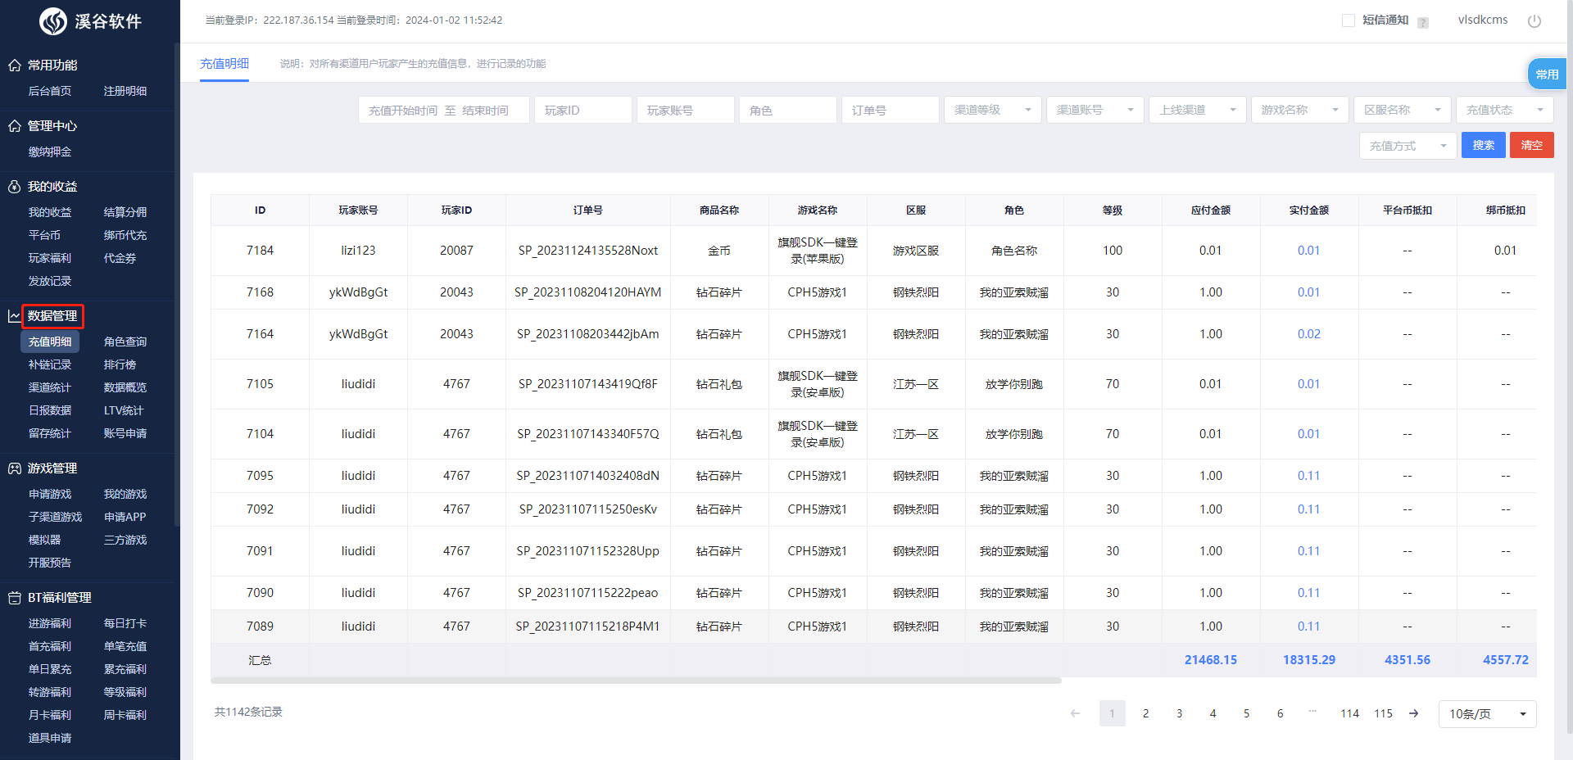The height and width of the screenshot is (760, 1573).
Task: Open the 区服名称 dropdown
Action: (x=1403, y=110)
